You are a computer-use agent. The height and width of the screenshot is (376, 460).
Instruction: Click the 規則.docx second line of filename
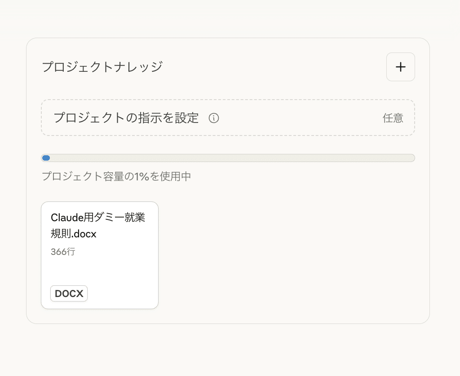(x=74, y=234)
